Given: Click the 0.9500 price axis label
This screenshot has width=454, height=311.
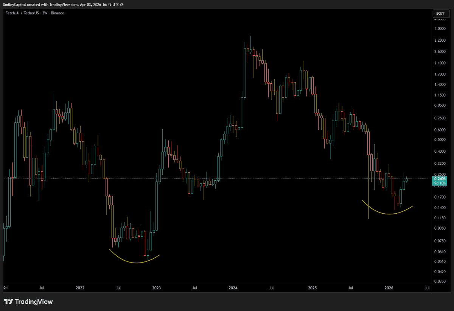Looking at the screenshot, I should tap(440, 105).
